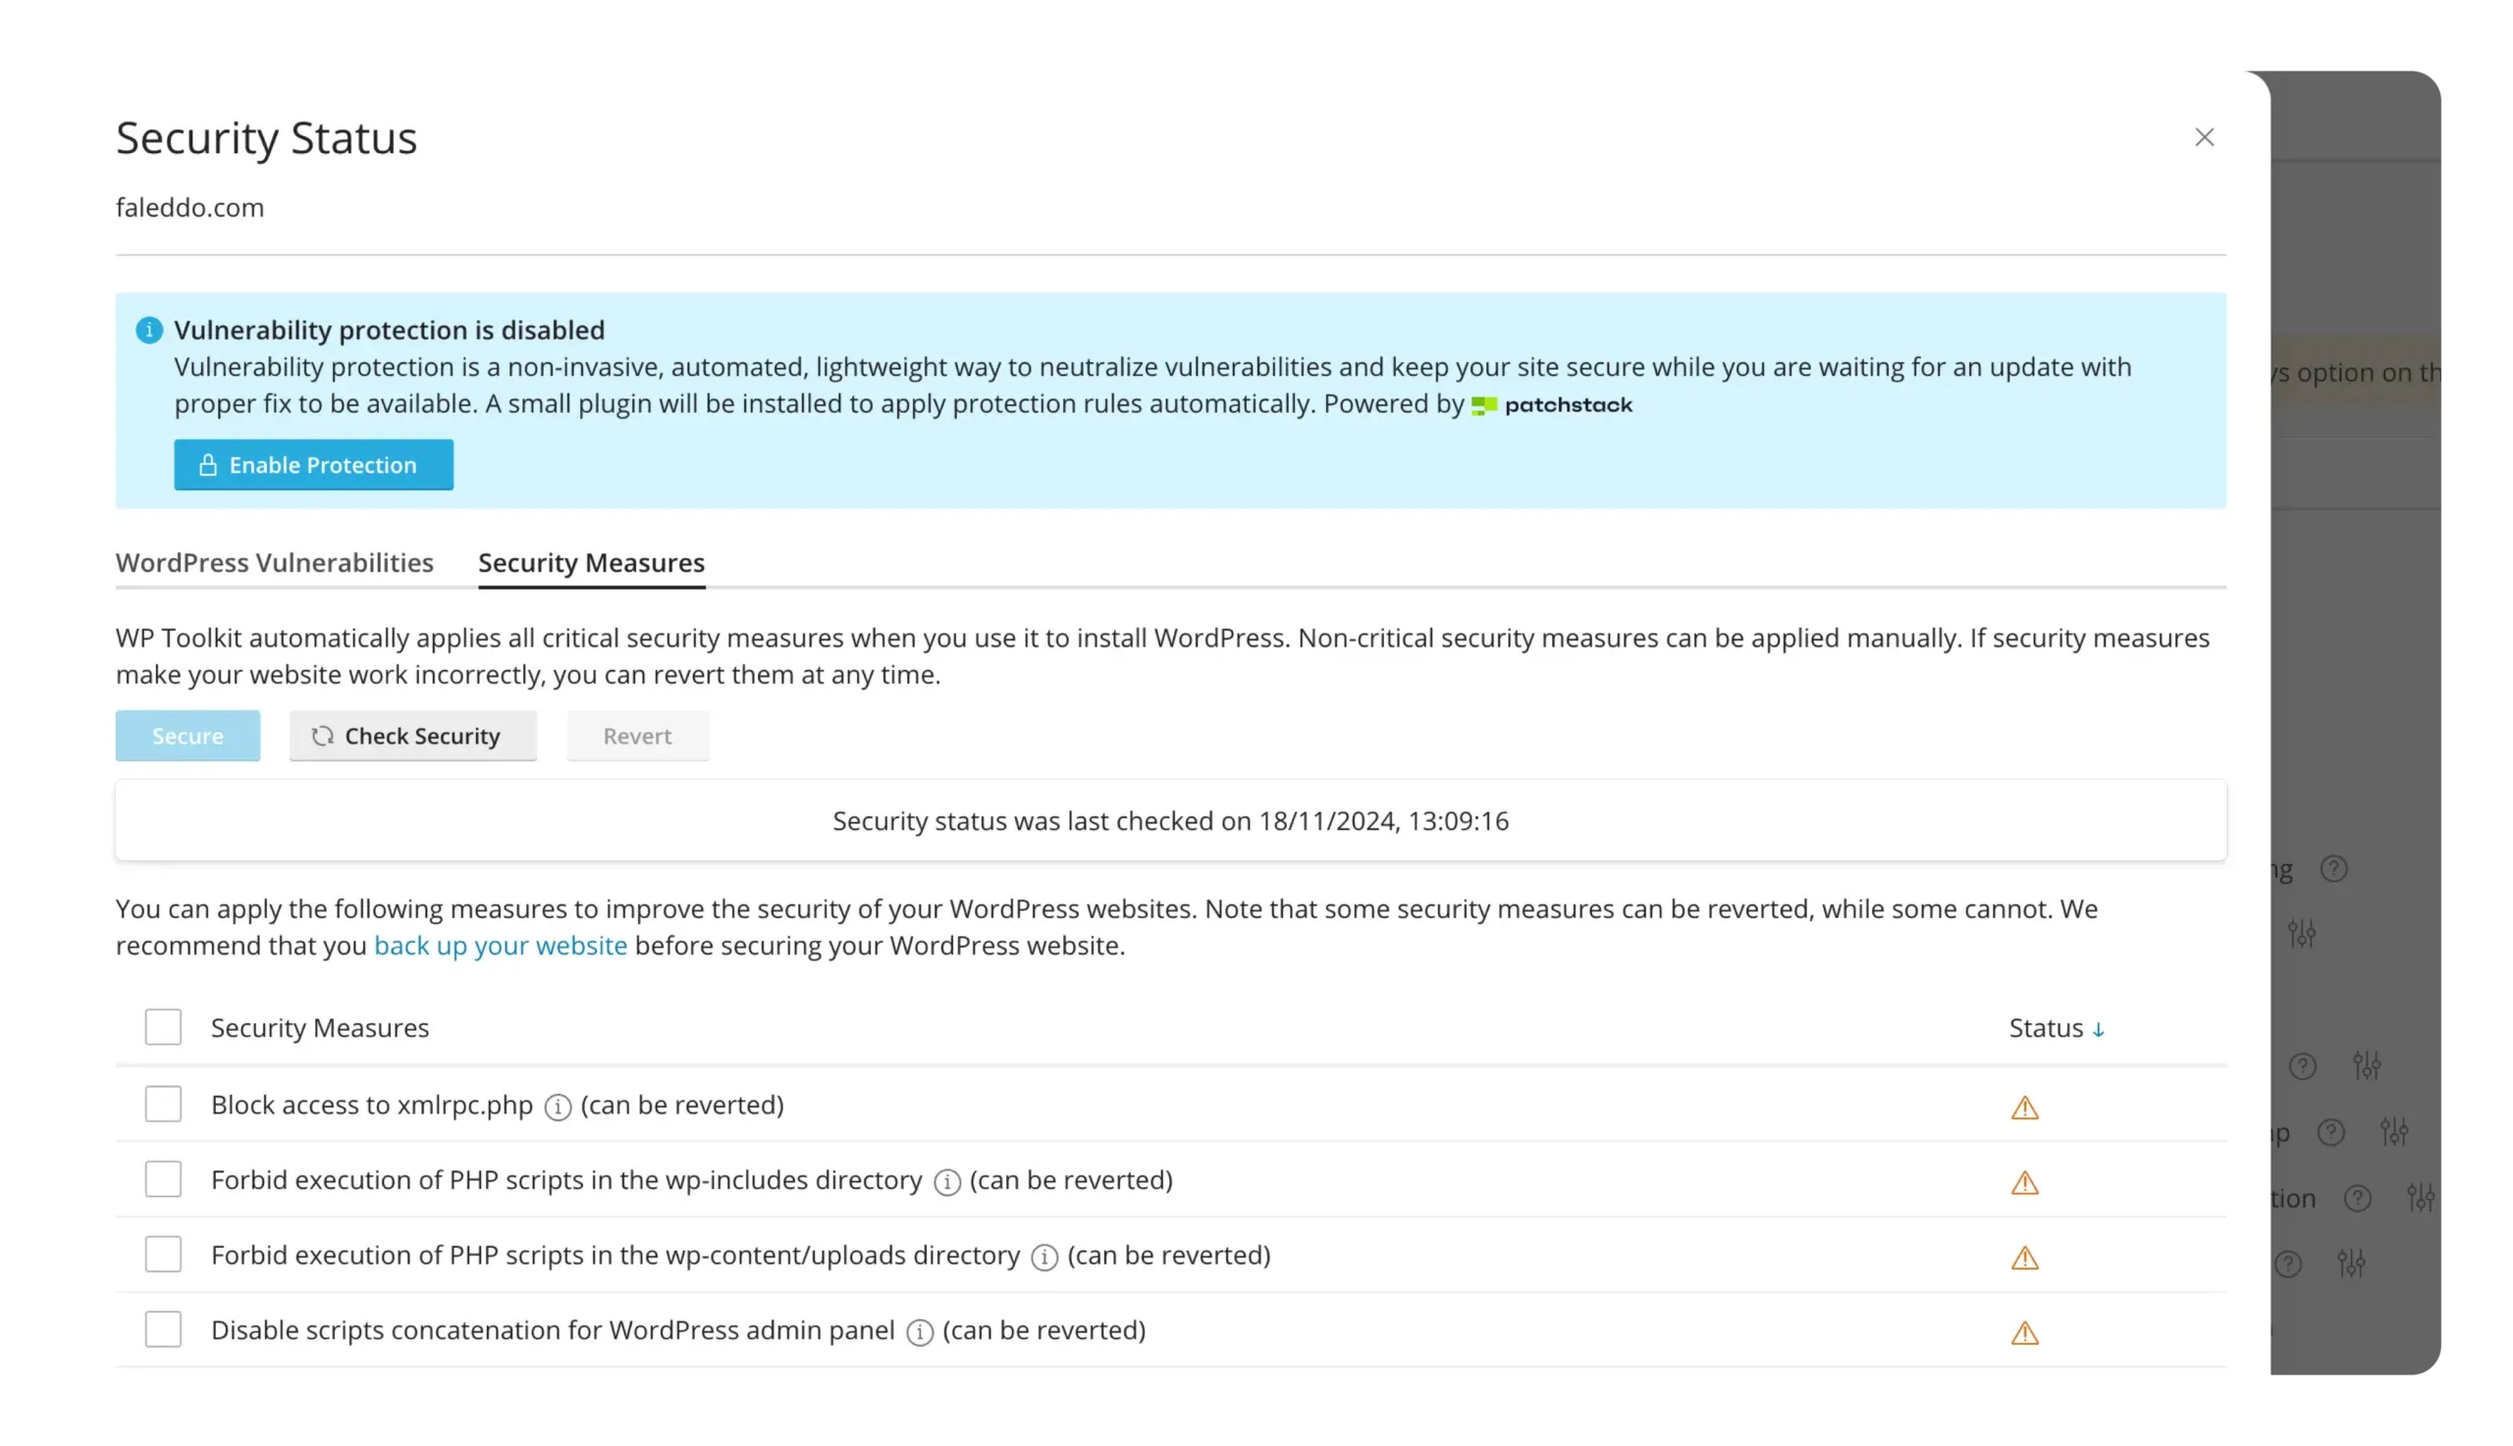Tick the select-all Security Measures checkbox
Image resolution: width=2513 pixels, height=1446 pixels.
pyautogui.click(x=163, y=1027)
